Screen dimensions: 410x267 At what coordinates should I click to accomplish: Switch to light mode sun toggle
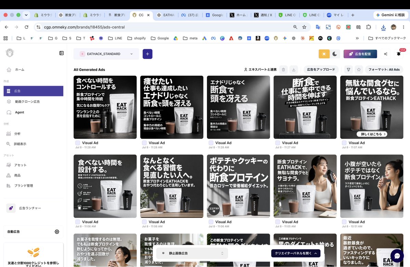click(x=324, y=54)
